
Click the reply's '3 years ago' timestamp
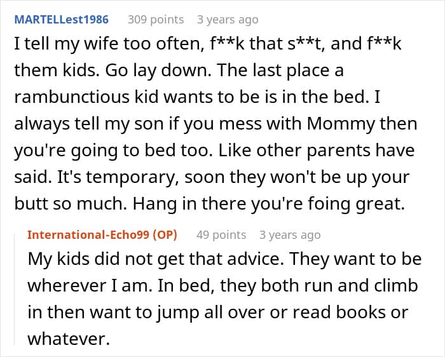point(290,235)
